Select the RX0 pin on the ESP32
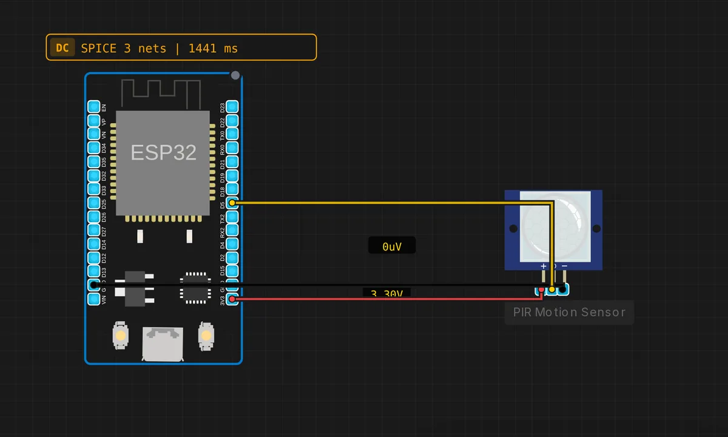 click(232, 148)
